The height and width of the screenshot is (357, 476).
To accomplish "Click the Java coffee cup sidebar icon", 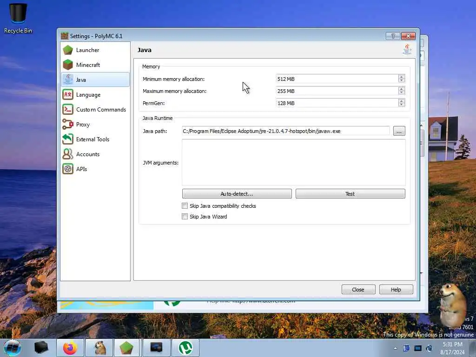I will tap(68, 80).
